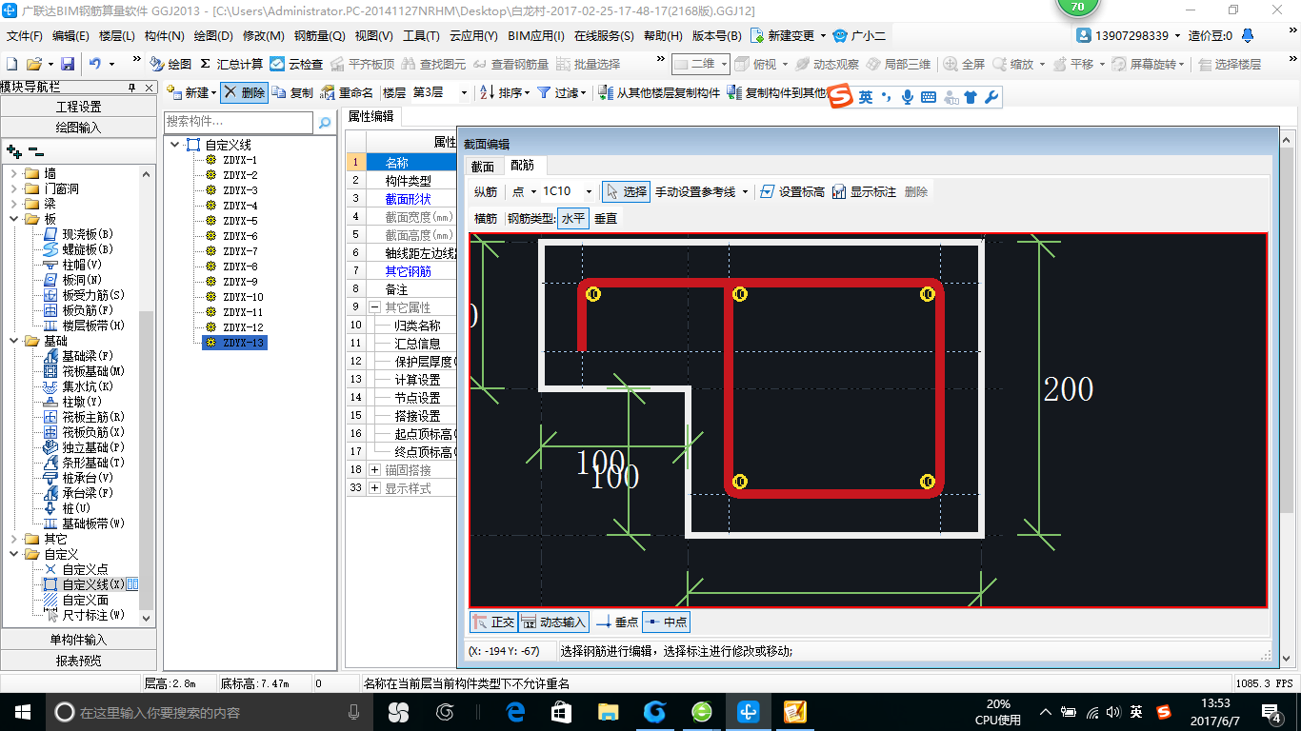This screenshot has height=731, width=1301.
Task: Switch to the 截面 tab
Action: point(483,165)
